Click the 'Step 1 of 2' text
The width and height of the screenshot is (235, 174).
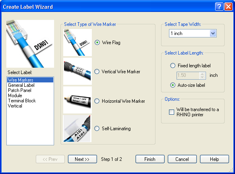pos(111,159)
